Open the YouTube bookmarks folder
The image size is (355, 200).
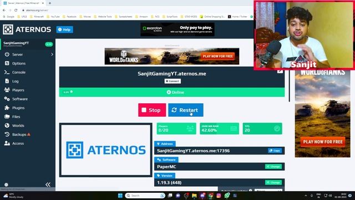click(53, 17)
